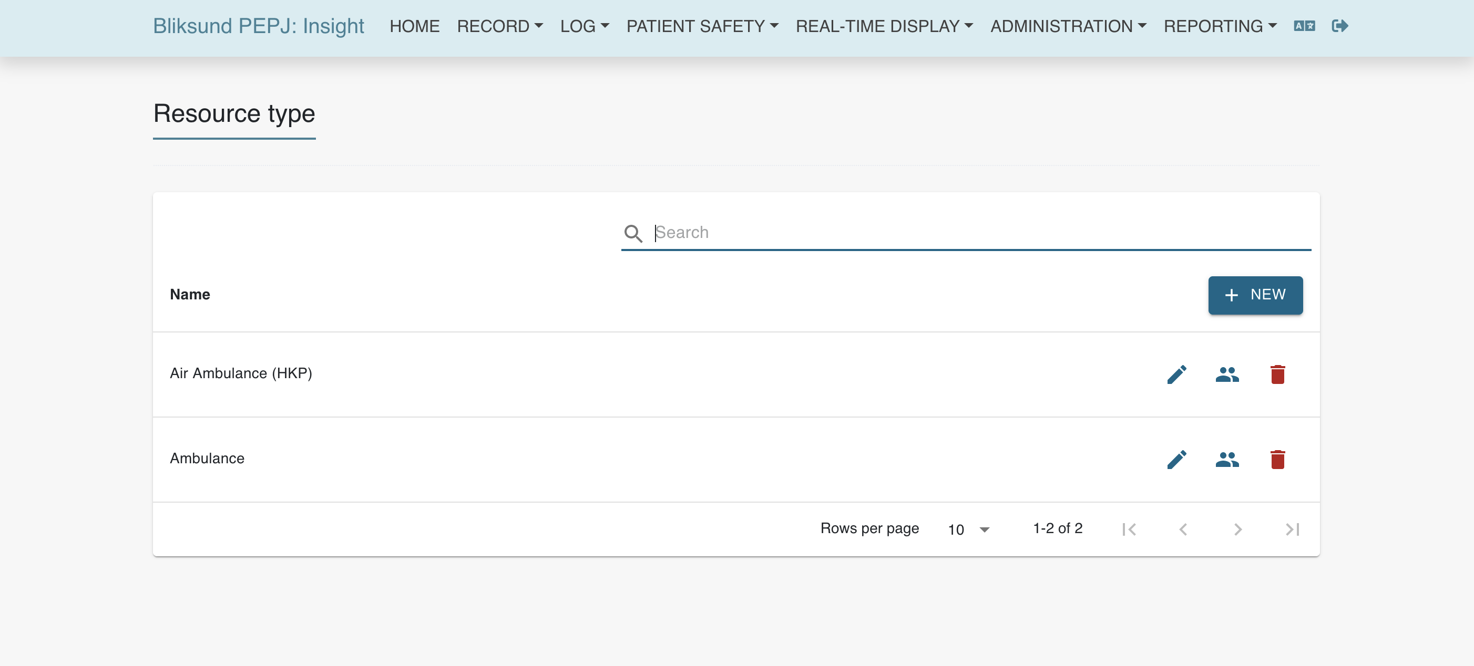Screen dimensions: 1474x666
Task: Open the Log dropdown menu
Action: pos(584,26)
